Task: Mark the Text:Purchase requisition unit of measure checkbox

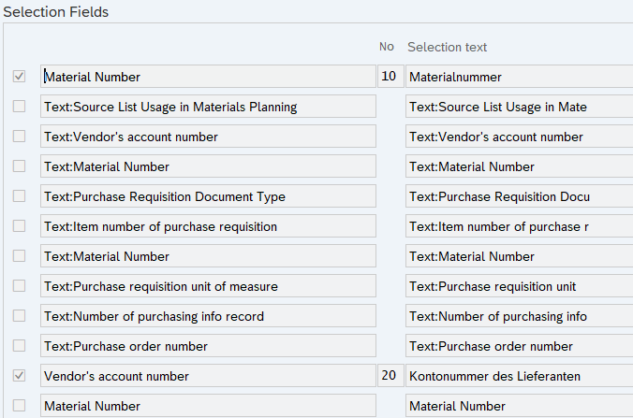Action: pos(19,286)
